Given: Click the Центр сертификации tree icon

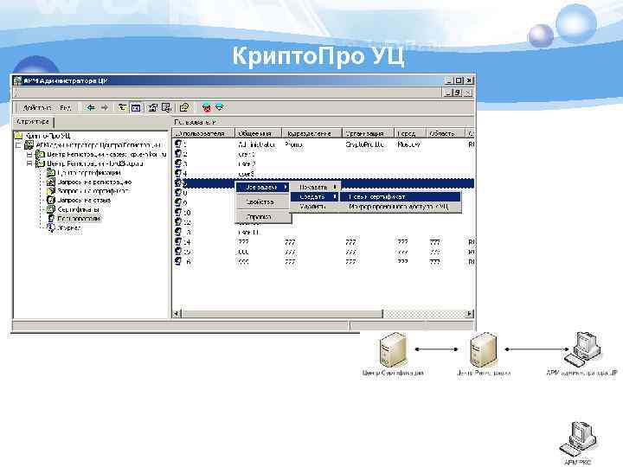Looking at the screenshot, I should [x=50, y=173].
